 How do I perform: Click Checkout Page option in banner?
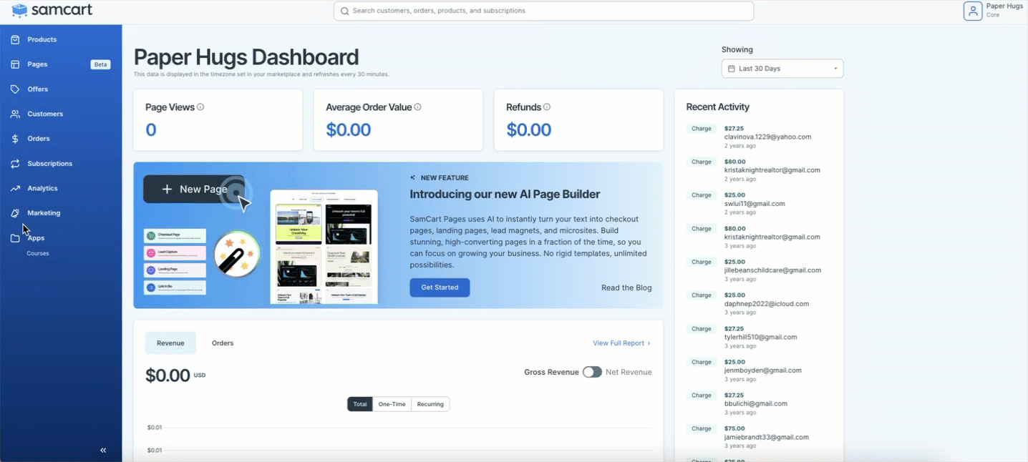(x=175, y=235)
